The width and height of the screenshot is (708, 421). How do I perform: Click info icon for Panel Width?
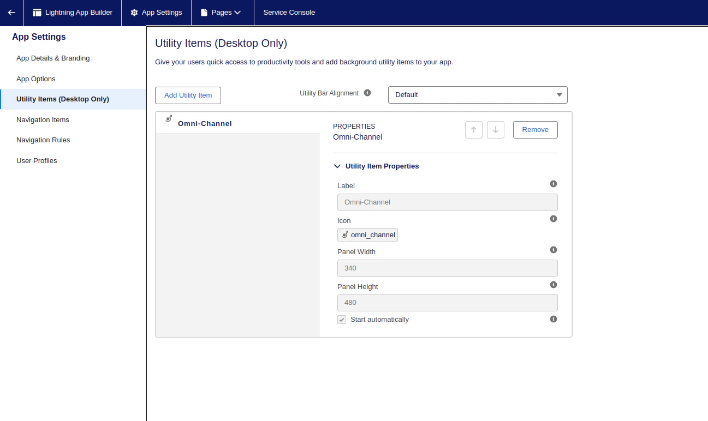coord(554,250)
